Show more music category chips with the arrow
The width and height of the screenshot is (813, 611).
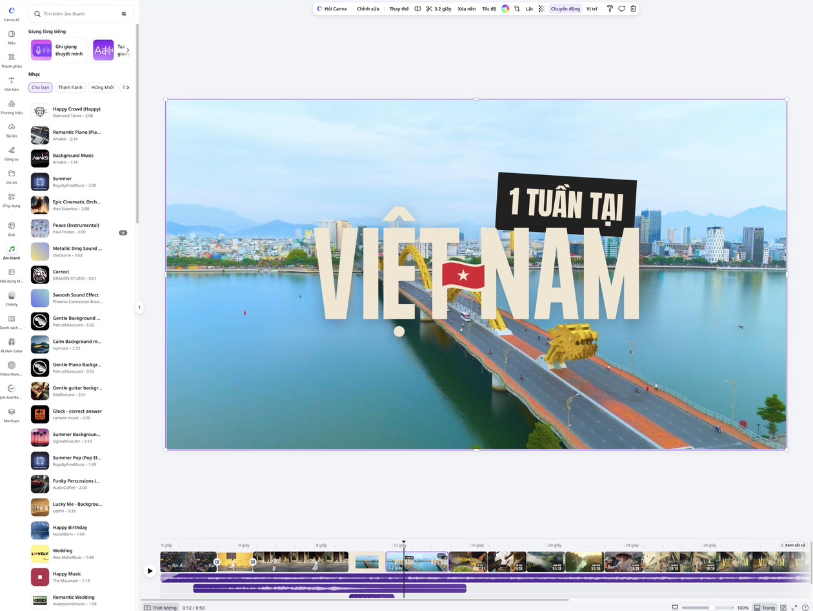pos(127,87)
